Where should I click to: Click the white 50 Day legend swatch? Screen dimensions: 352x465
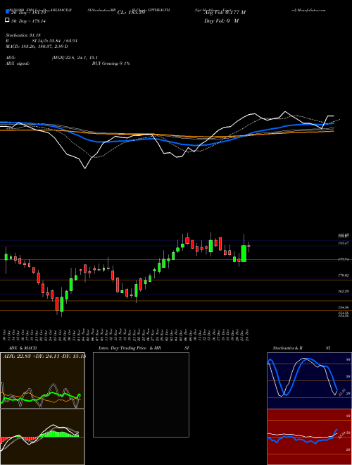point(8,20)
